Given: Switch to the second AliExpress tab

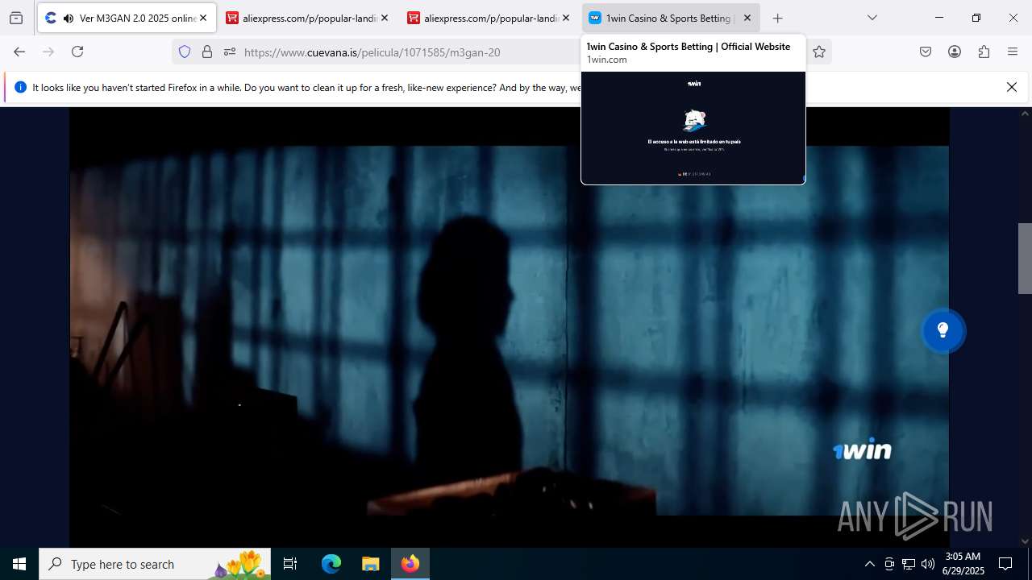Looking at the screenshot, I should coord(489,18).
